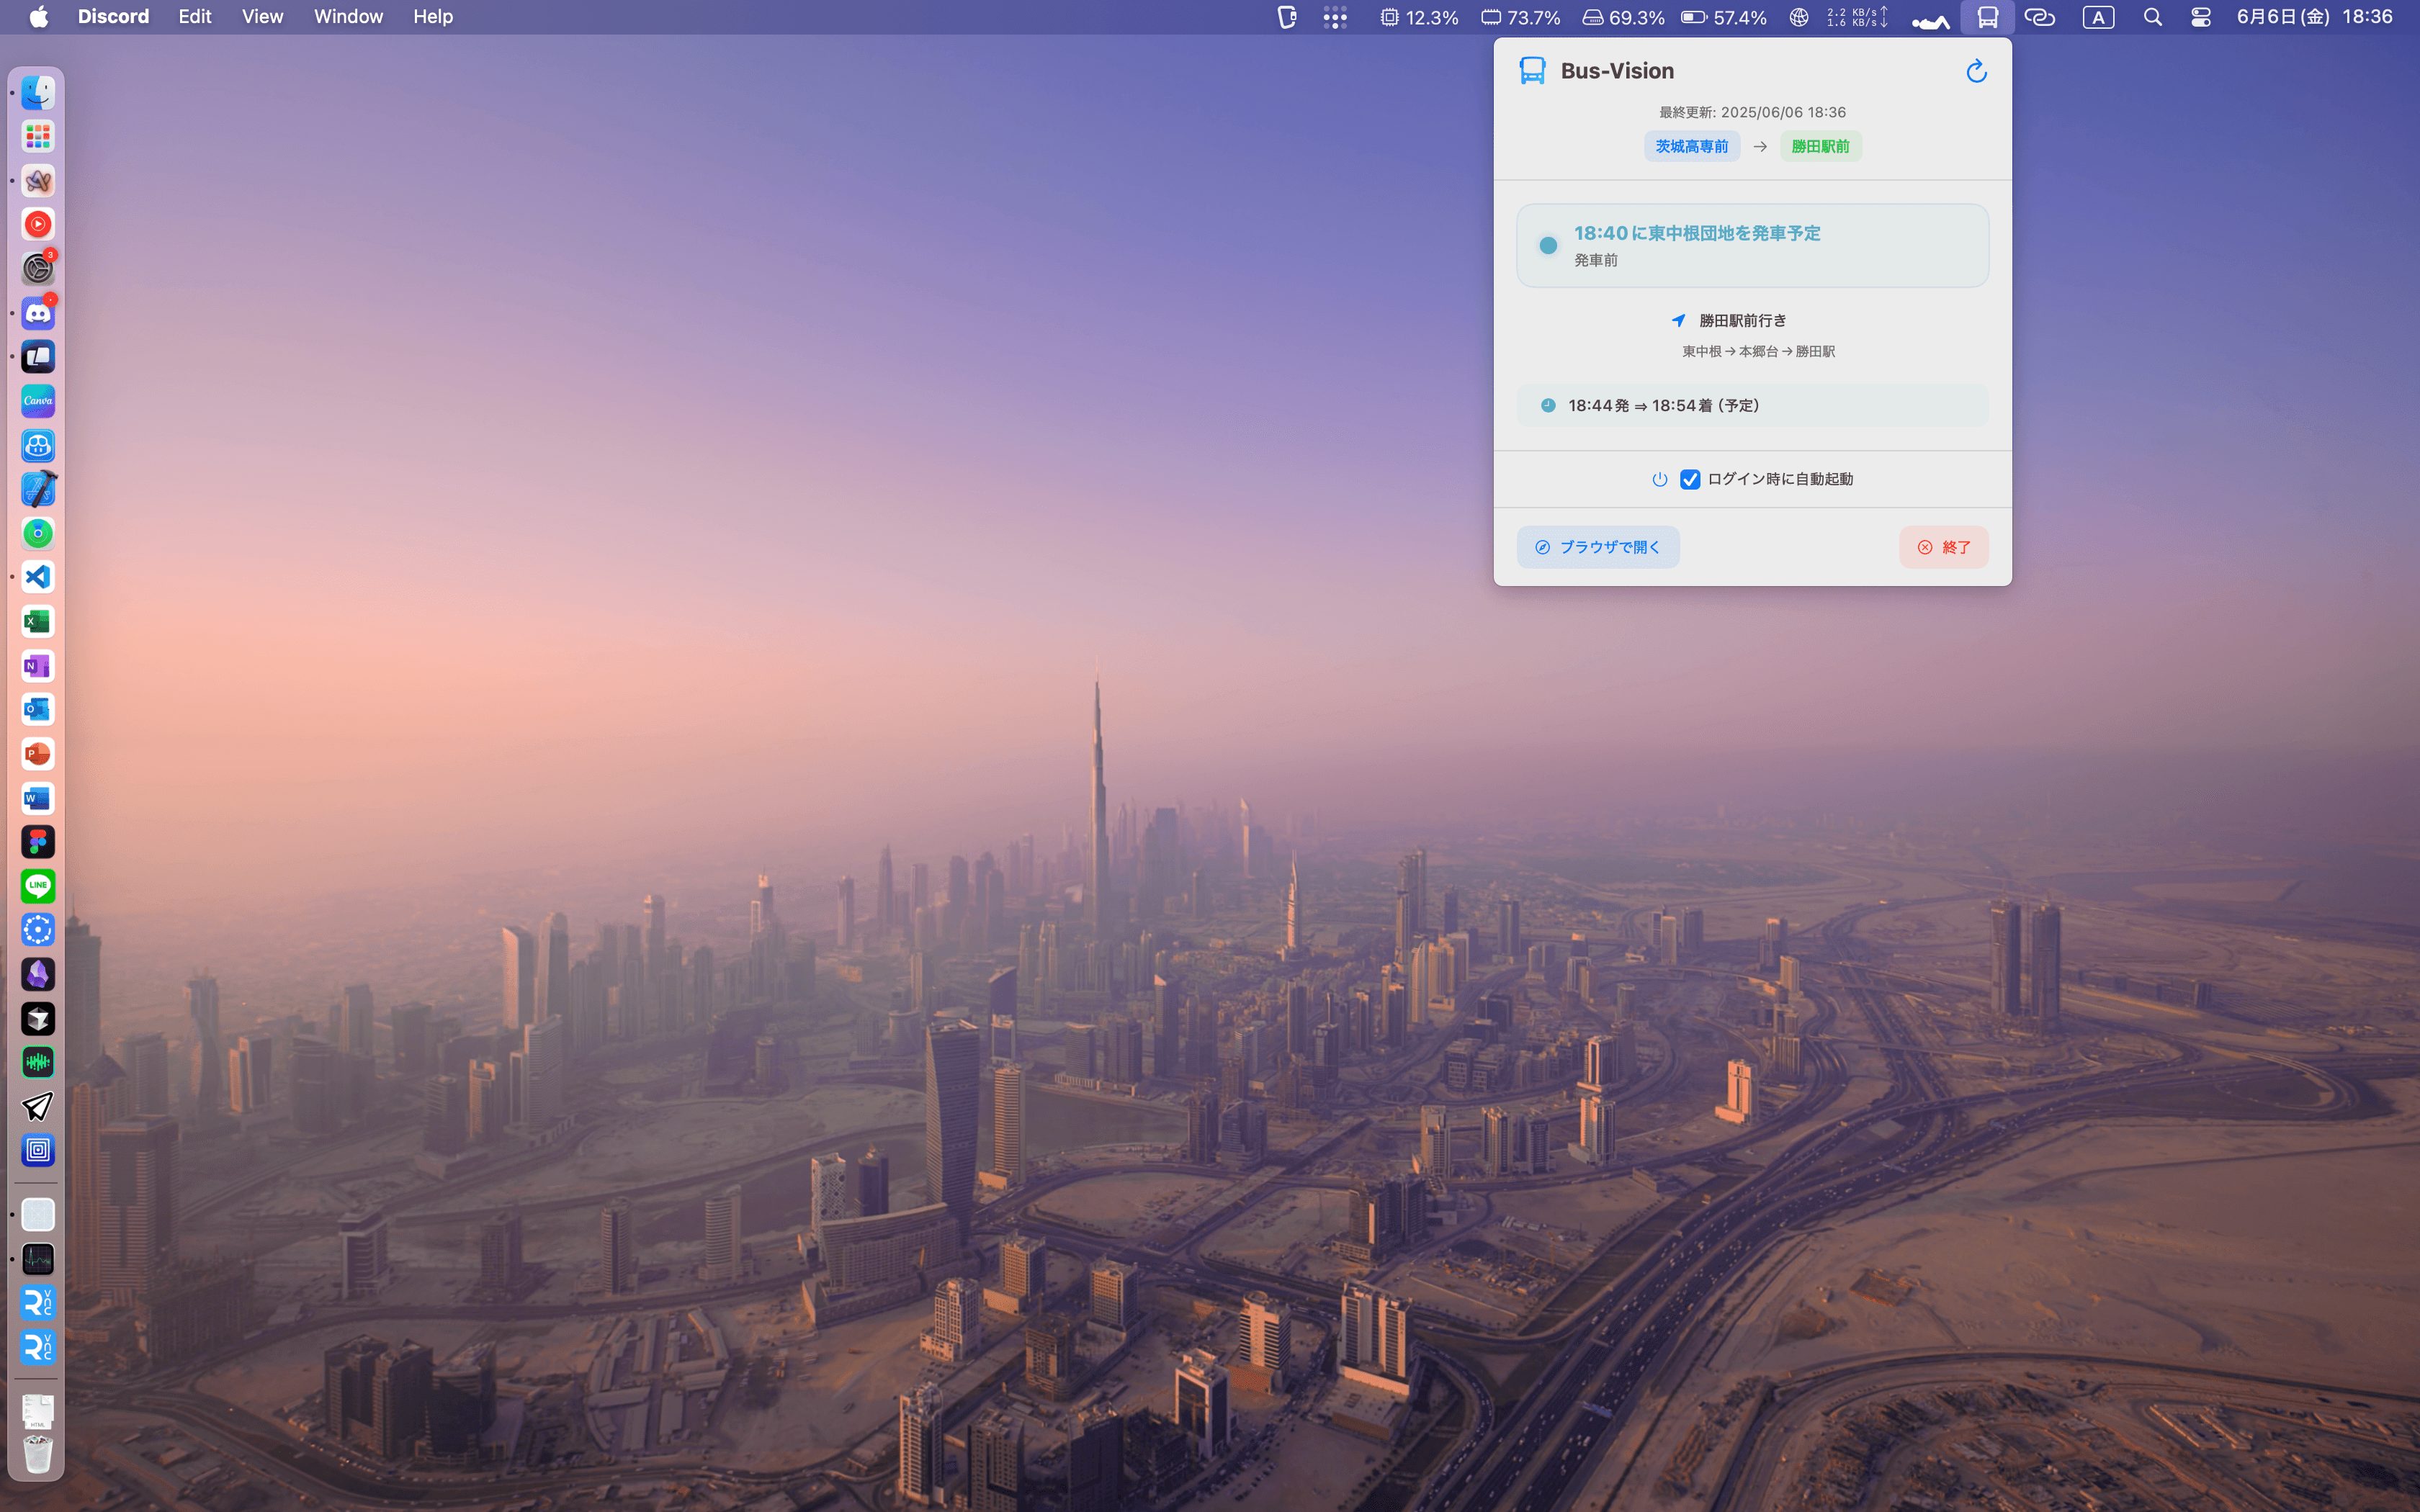Click the Bus-Vision bus icon in menu bar
Screen dimensions: 2420x1512
(1987, 17)
